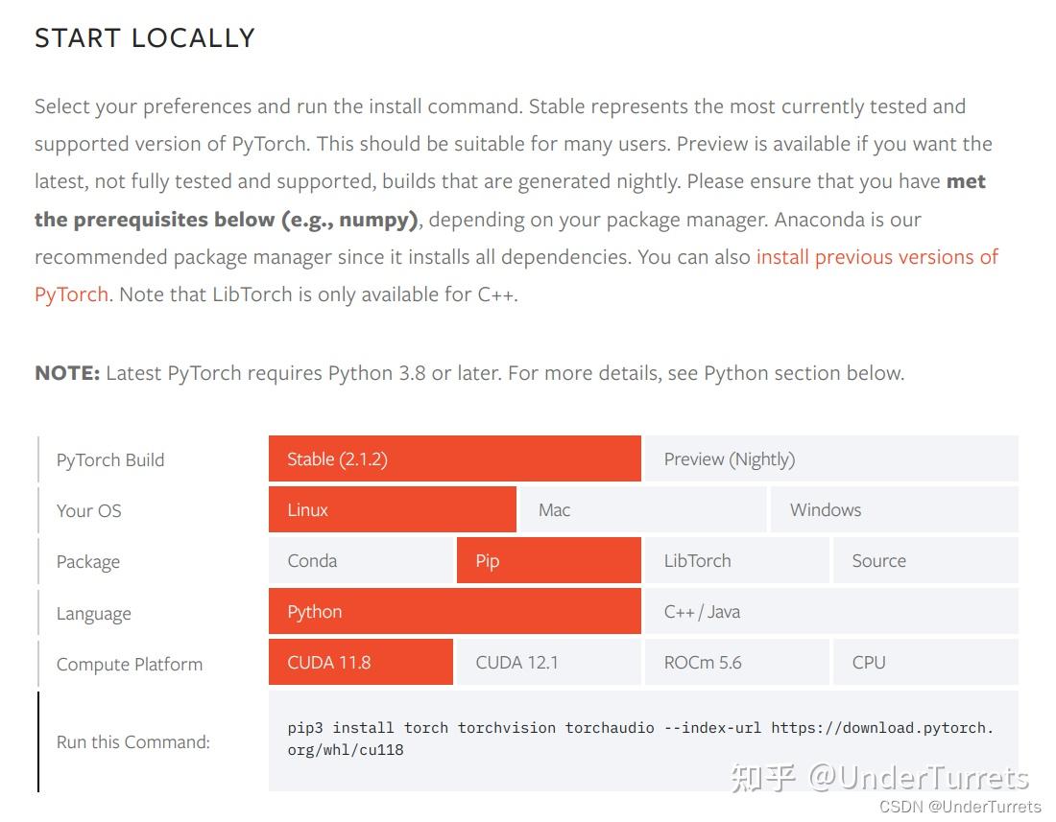The image size is (1056, 822).
Task: Click the START LOCALLY heading
Action: [x=144, y=38]
